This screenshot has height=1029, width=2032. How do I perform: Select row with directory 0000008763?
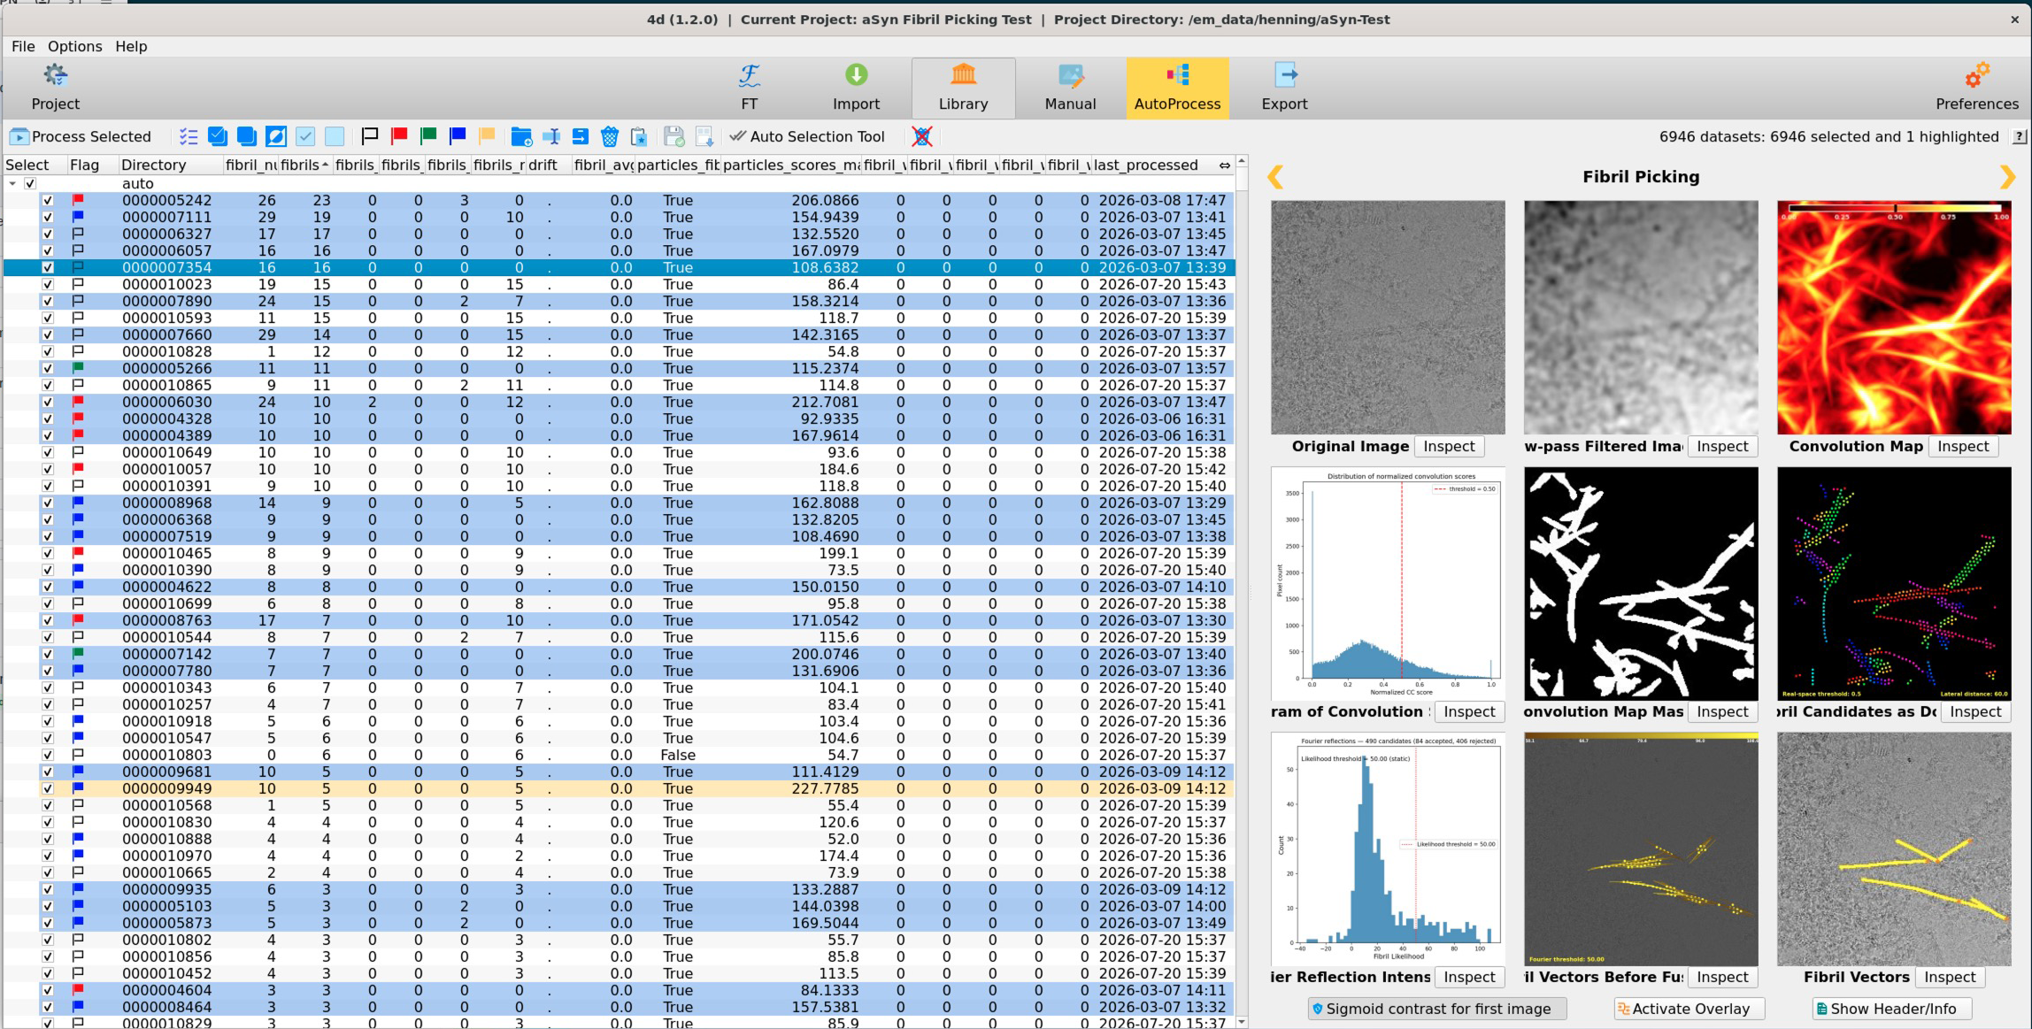point(620,620)
